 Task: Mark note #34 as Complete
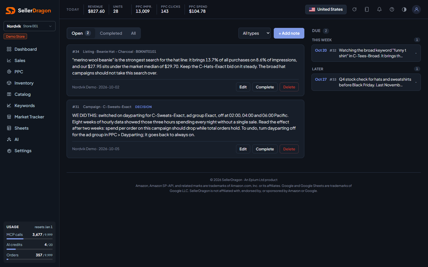click(x=265, y=87)
